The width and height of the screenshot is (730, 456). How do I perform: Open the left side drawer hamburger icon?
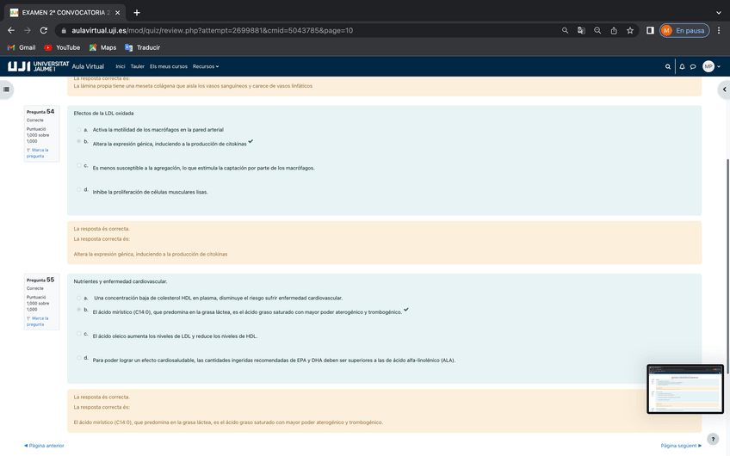pos(6,89)
